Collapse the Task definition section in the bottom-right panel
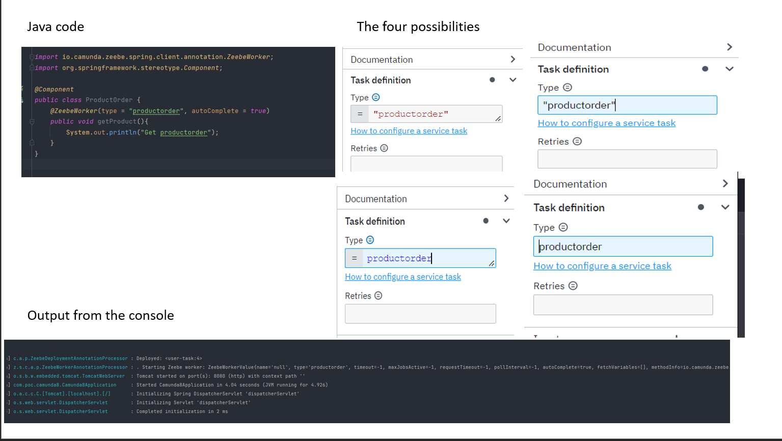Image resolution: width=782 pixels, height=441 pixels. pyautogui.click(x=725, y=207)
